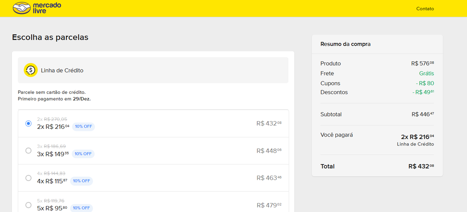Click the R$ 448,06 total in 3x row

[x=269, y=151]
